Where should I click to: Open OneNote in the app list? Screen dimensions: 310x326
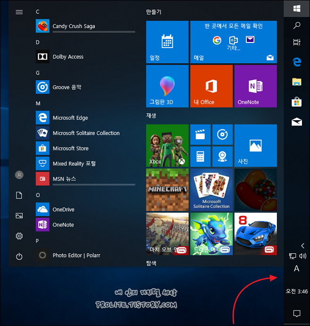tap(85, 225)
